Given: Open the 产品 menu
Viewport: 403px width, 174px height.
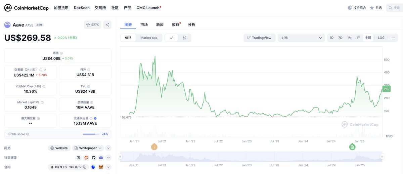Looking at the screenshot, I should click(x=127, y=8).
